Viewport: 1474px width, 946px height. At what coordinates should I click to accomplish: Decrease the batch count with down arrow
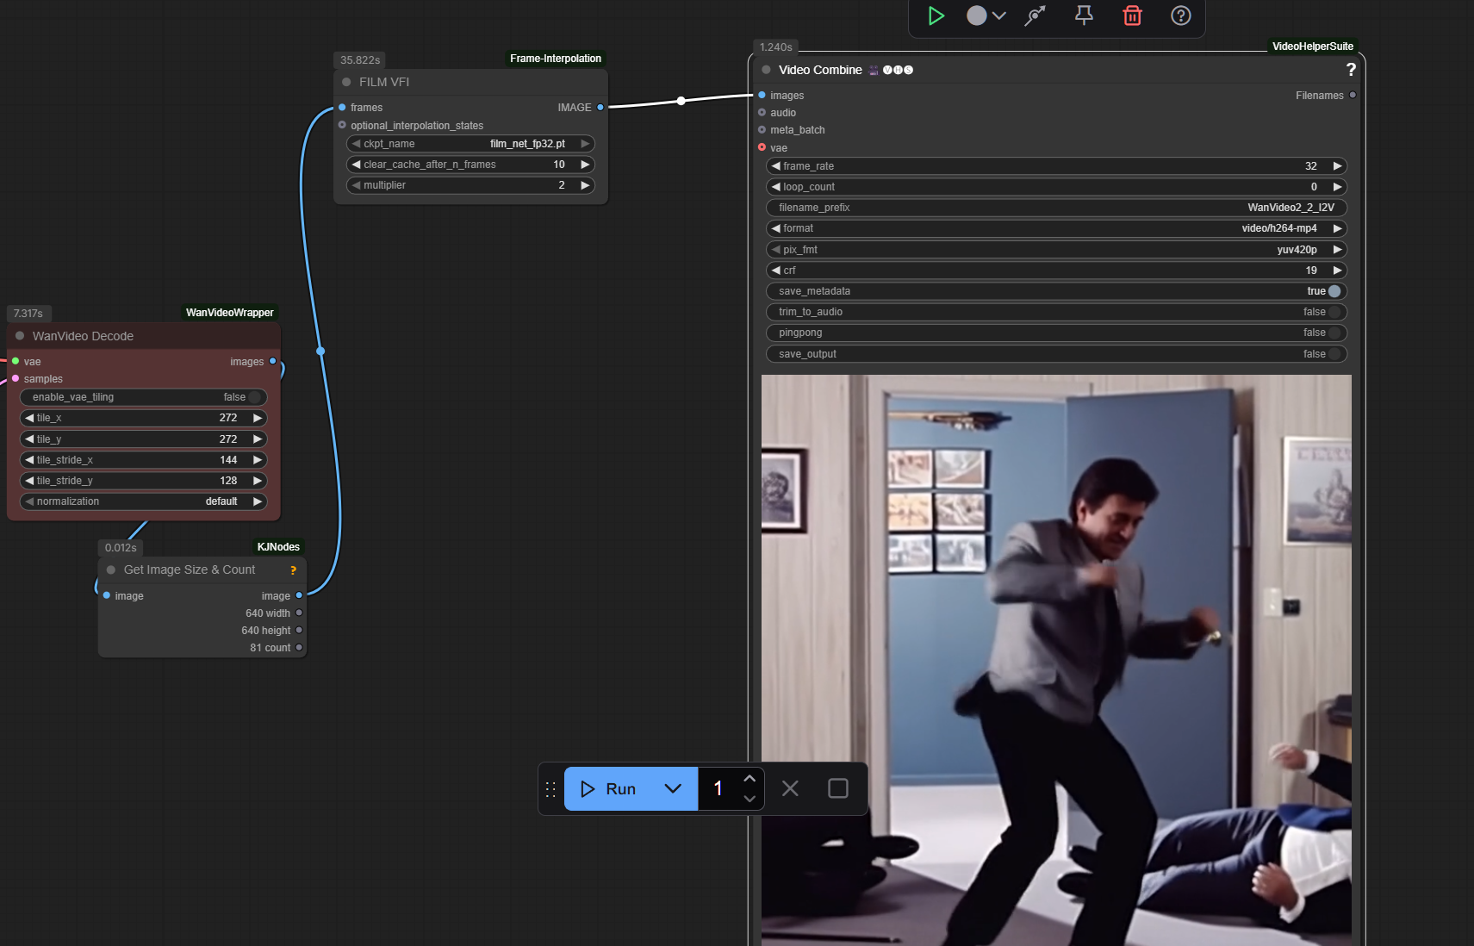[749, 799]
